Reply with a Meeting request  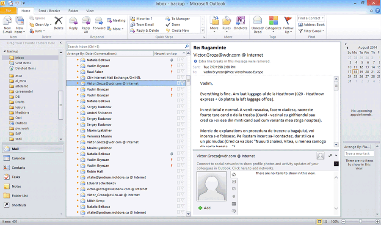[116, 21]
